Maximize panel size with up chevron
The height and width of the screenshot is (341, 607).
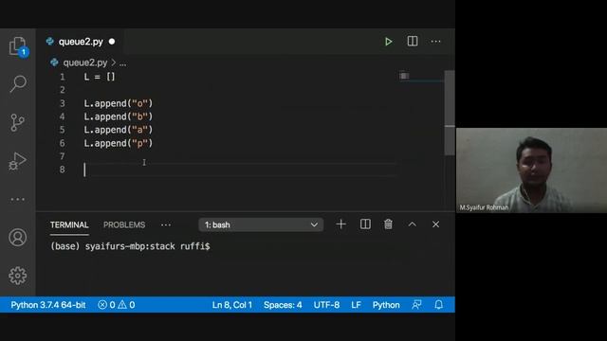tap(413, 224)
